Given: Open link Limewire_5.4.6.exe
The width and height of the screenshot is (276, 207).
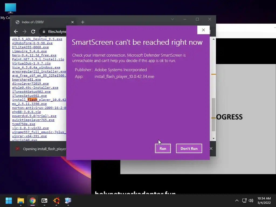Looking at the screenshot, I should pyautogui.click(x=29, y=51).
